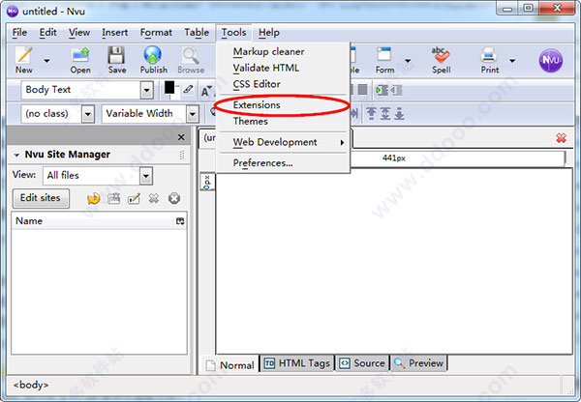Open the Variable Width font dropdown
This screenshot has height=402, width=581.
tap(193, 114)
